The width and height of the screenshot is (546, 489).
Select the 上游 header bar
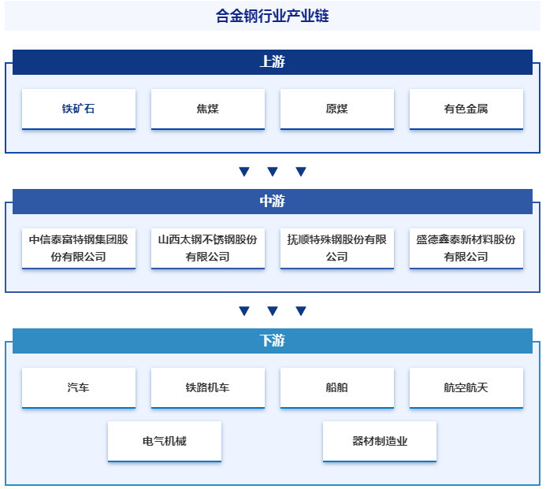point(273,62)
